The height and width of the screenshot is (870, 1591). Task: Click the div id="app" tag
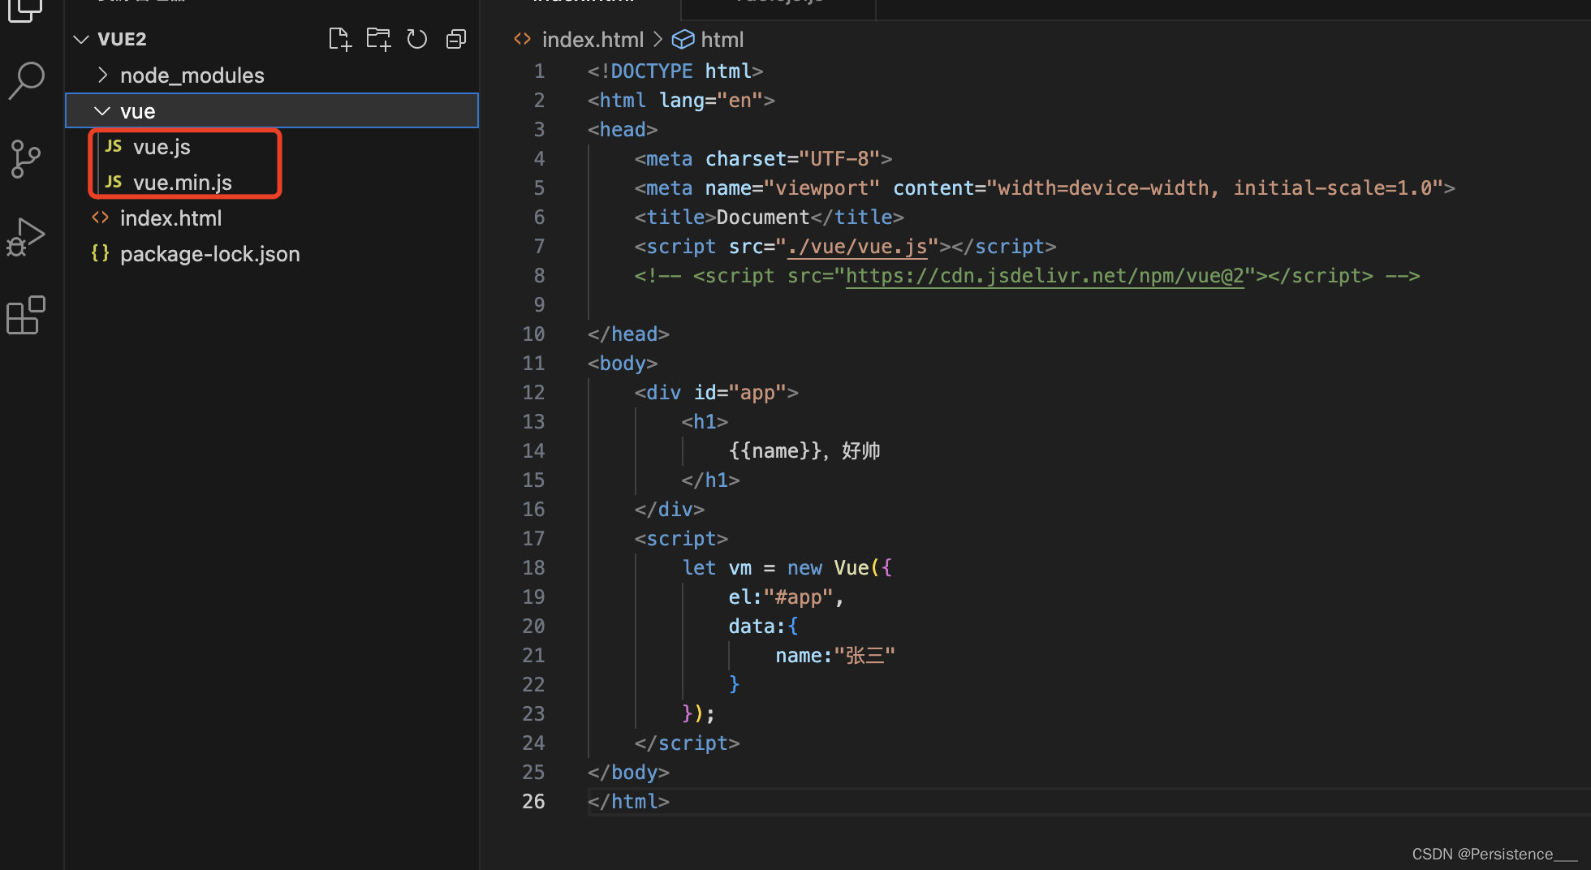tap(717, 393)
